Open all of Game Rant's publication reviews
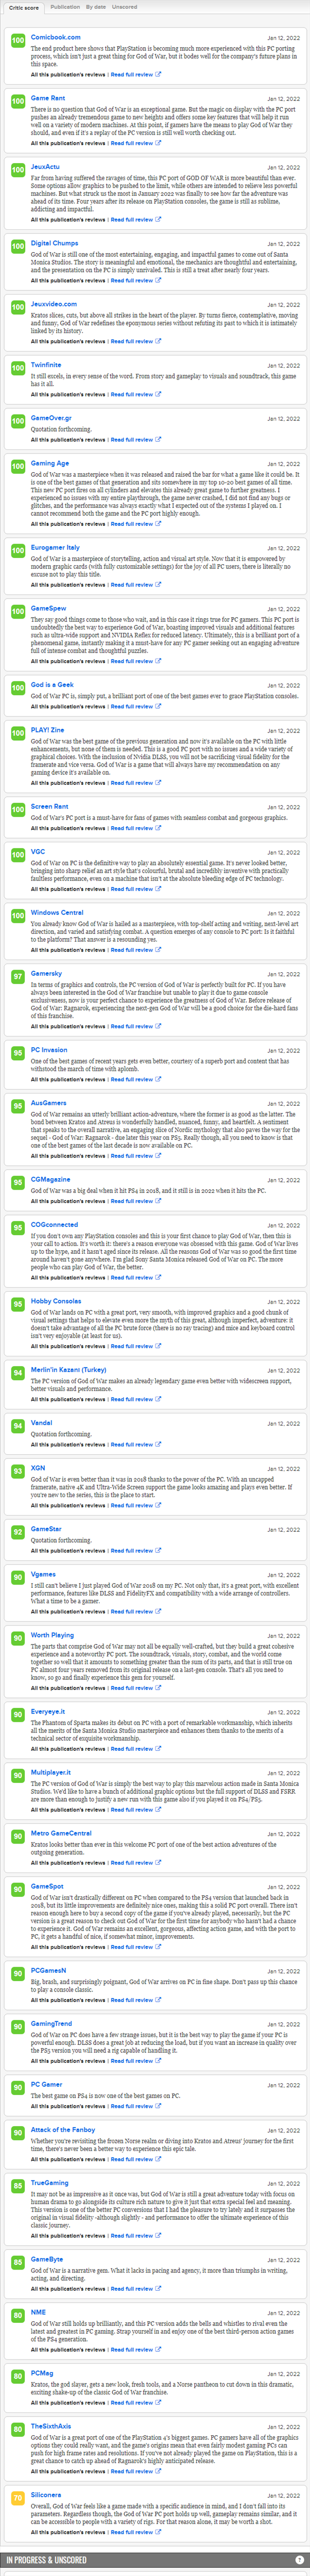 tap(68, 143)
